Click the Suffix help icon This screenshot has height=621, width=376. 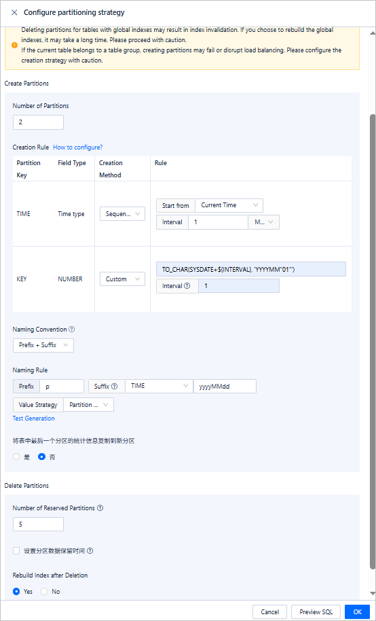coord(115,386)
